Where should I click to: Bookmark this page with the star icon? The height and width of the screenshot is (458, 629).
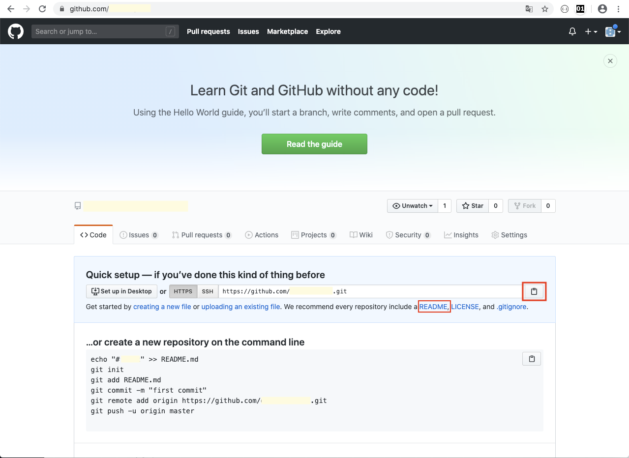pos(544,9)
